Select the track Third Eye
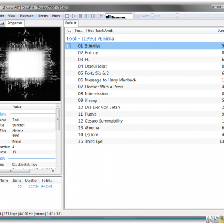 click(144, 141)
